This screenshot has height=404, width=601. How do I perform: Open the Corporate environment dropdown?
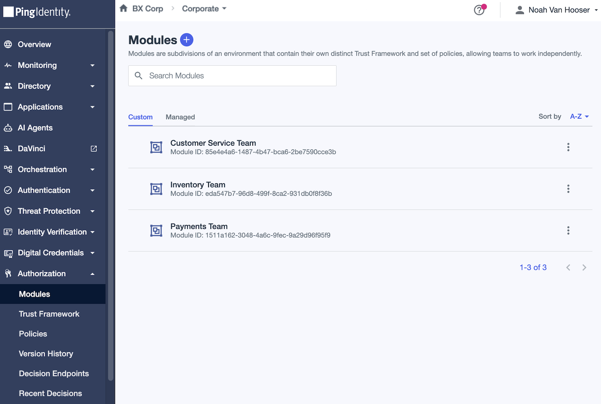click(204, 9)
